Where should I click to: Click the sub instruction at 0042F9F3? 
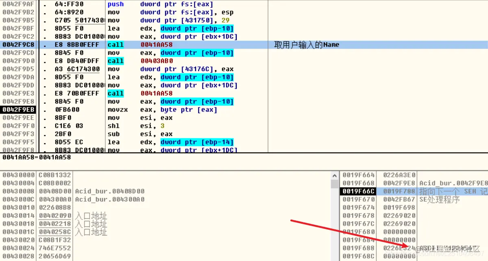click(113, 134)
